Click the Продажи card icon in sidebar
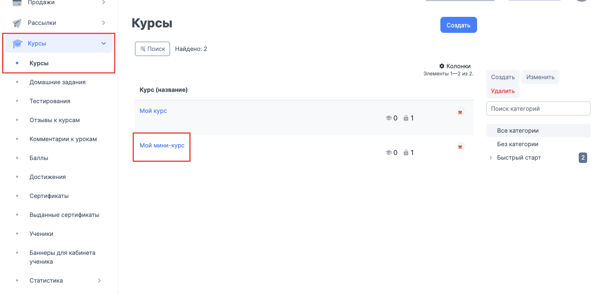 pyautogui.click(x=17, y=3)
